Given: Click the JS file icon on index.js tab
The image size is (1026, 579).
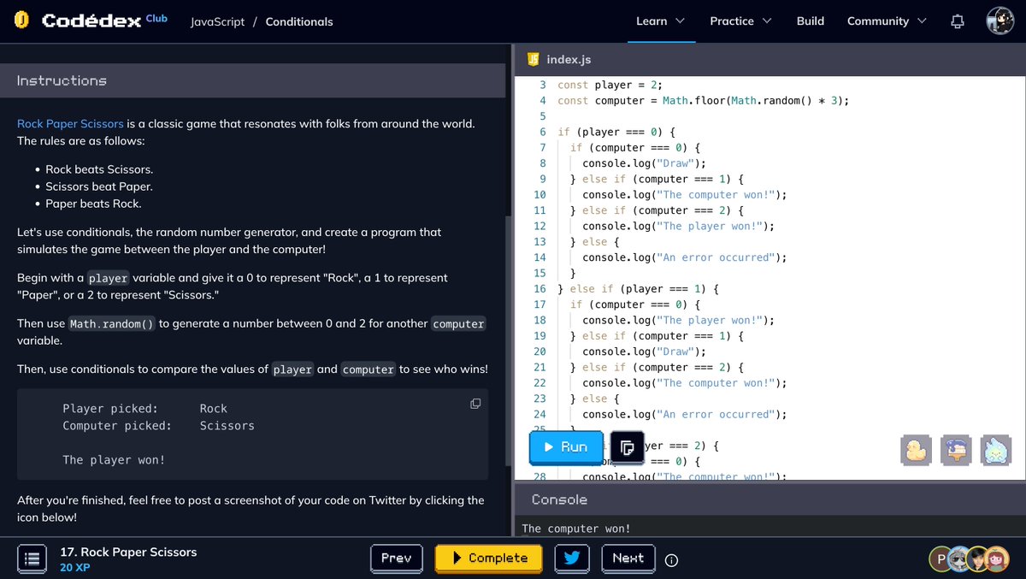Looking at the screenshot, I should [533, 59].
